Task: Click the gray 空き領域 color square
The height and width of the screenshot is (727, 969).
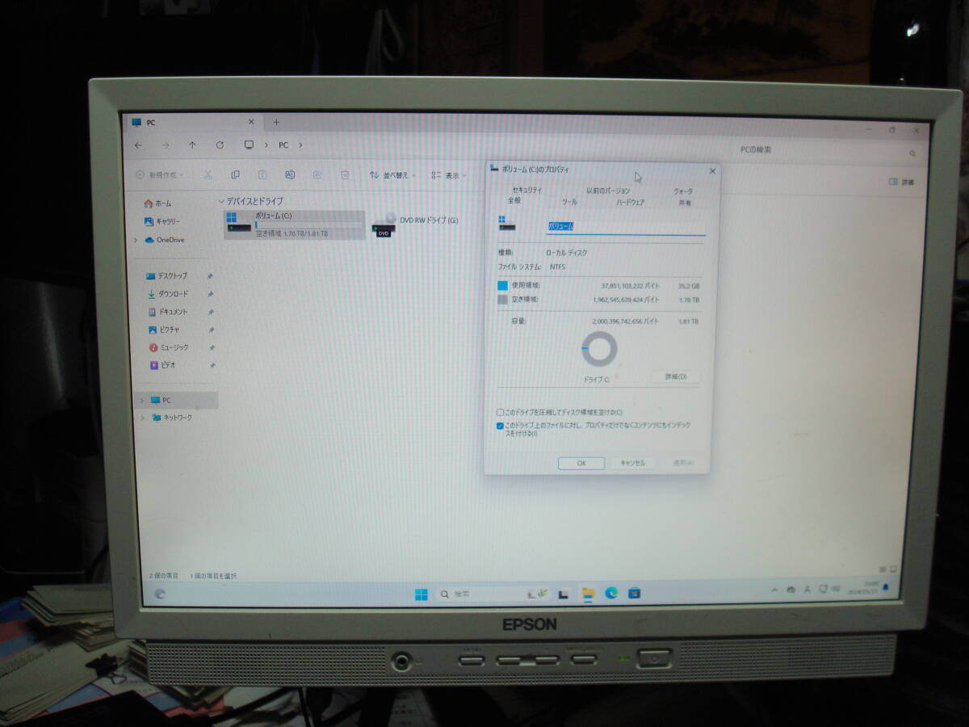Action: [x=503, y=300]
